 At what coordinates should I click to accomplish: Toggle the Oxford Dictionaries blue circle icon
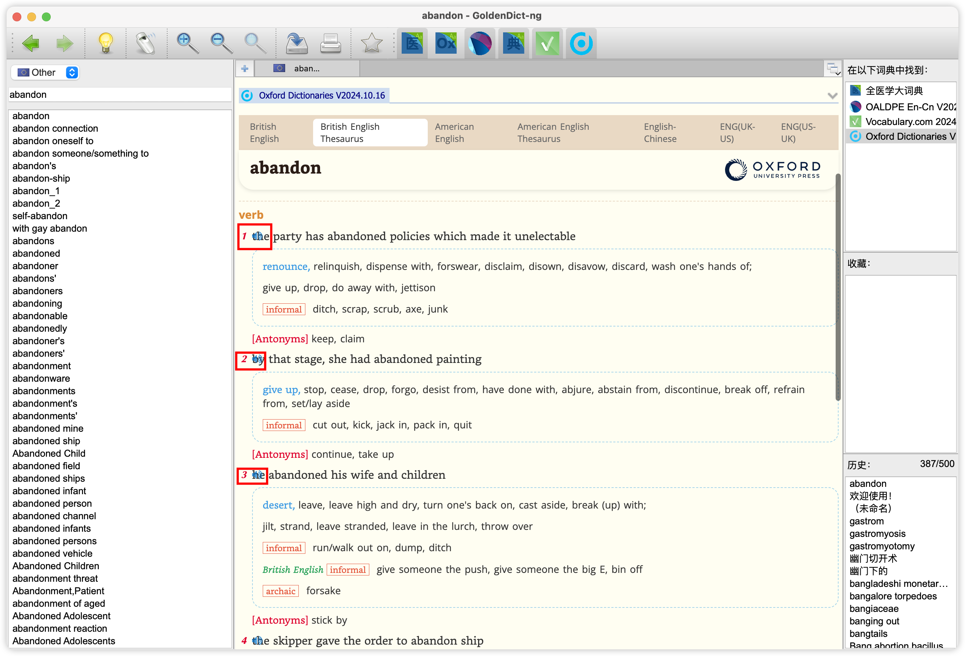tap(581, 43)
